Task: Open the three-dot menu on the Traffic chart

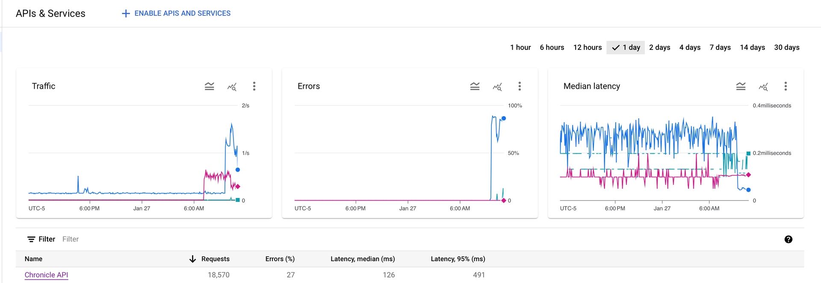Action: click(254, 86)
